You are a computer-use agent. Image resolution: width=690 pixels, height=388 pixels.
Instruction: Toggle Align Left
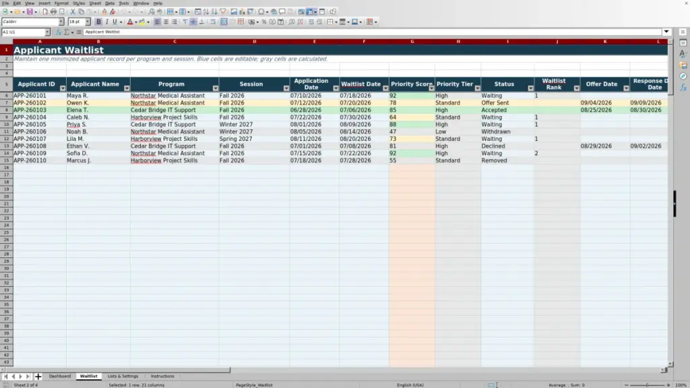click(x=158, y=22)
